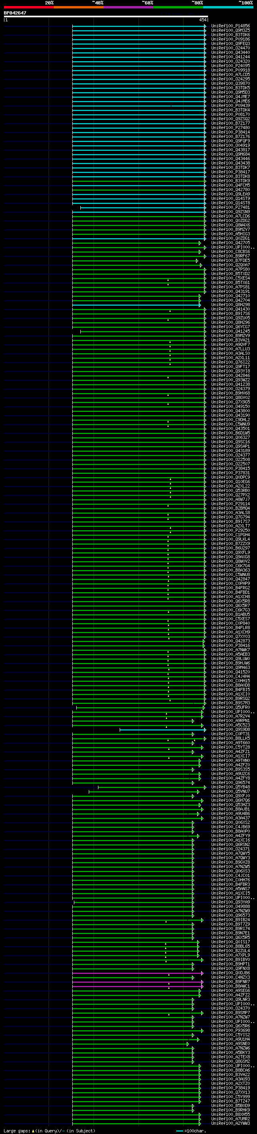Select hit label UniRef100_Q9S9D8
Image resolution: width=257 pixels, height=1134 pixels.
(230, 730)
